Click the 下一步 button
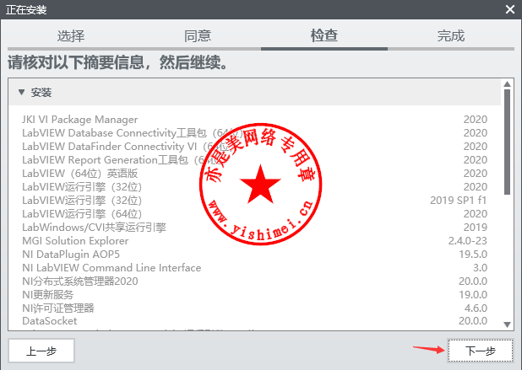The width and height of the screenshot is (522, 370). click(x=481, y=351)
